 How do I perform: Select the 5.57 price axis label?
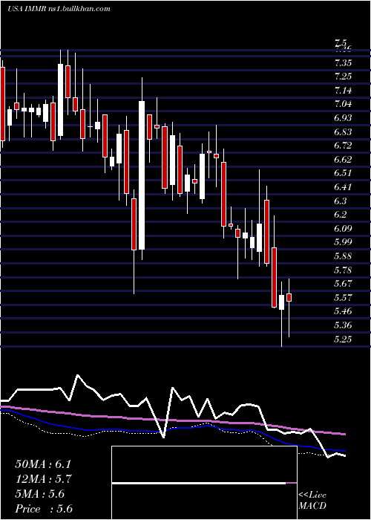click(343, 297)
